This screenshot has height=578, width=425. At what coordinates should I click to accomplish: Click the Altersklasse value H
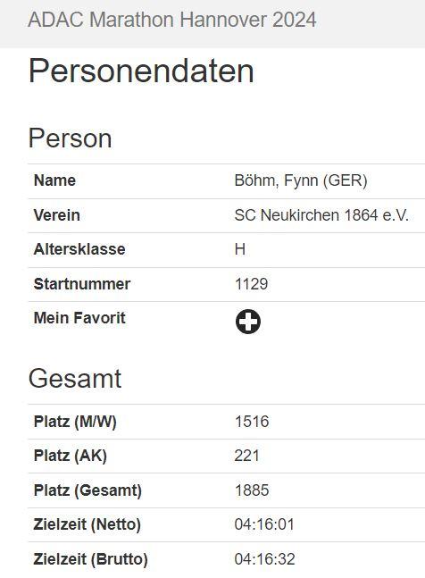[x=240, y=249]
